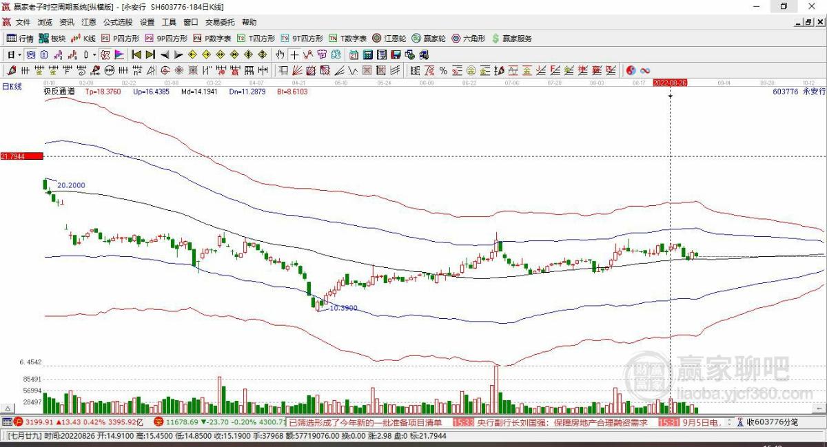Open the 浏览 menu

(45, 22)
